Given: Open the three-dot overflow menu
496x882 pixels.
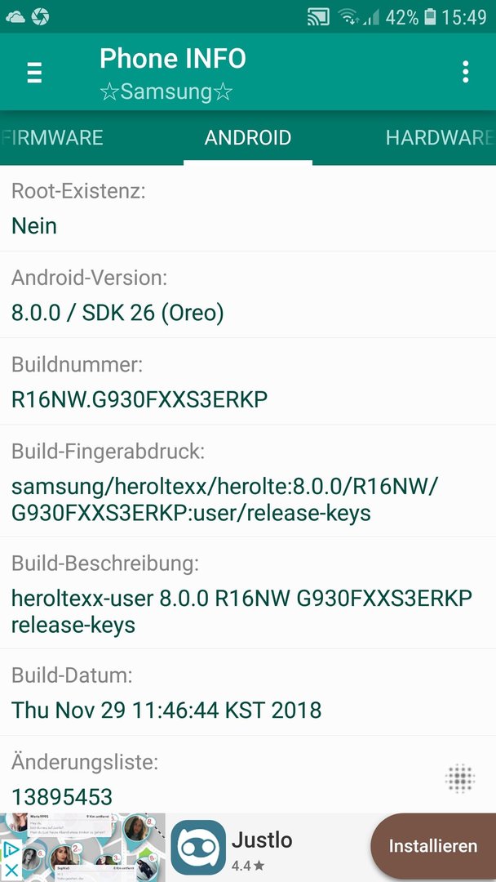Looking at the screenshot, I should tap(465, 72).
